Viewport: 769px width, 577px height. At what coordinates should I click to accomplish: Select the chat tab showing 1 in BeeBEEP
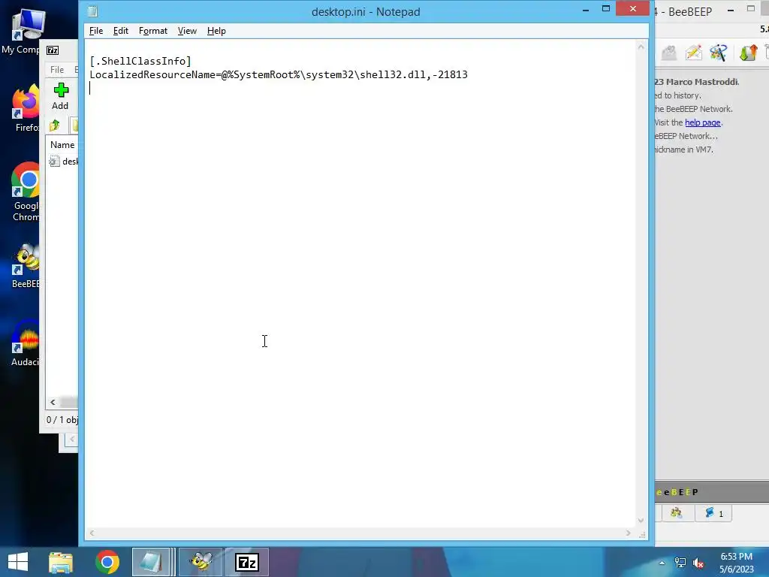(713, 512)
